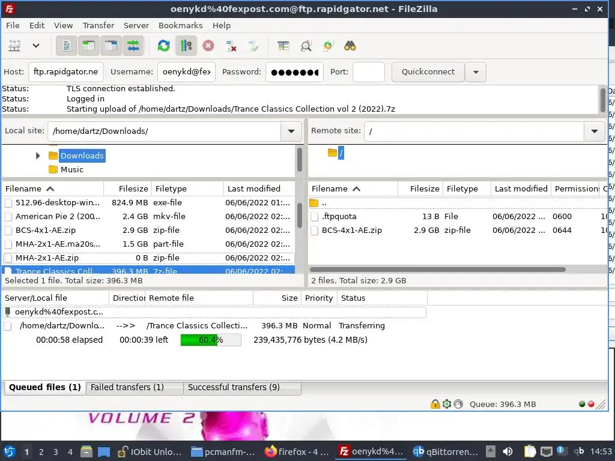The height and width of the screenshot is (461, 615).
Task: Open the Site Manager icon
Action: (x=14, y=46)
